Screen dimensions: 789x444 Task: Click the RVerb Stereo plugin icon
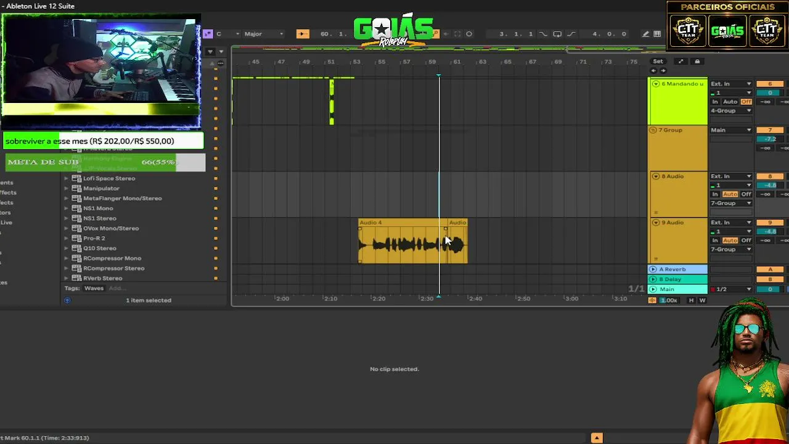76,278
